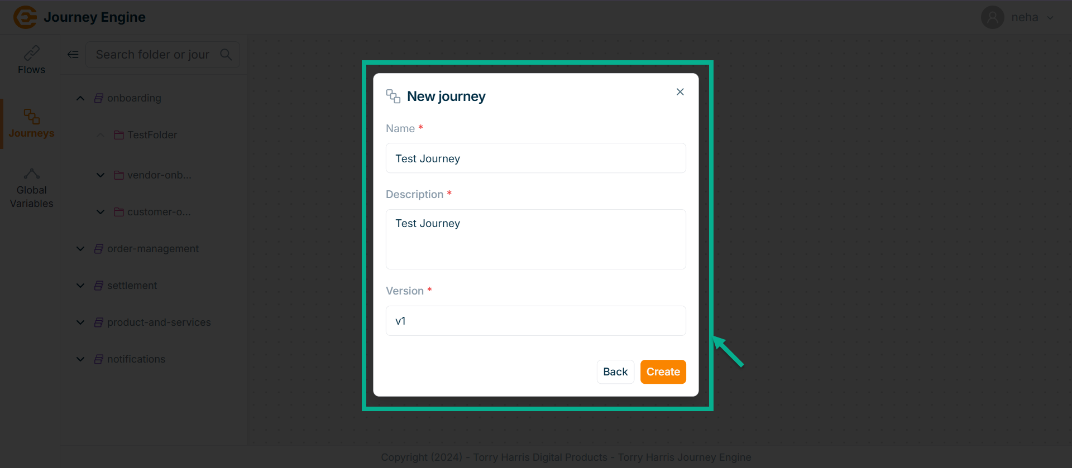Click the Journey Engine logo icon
The image size is (1072, 468).
click(25, 17)
